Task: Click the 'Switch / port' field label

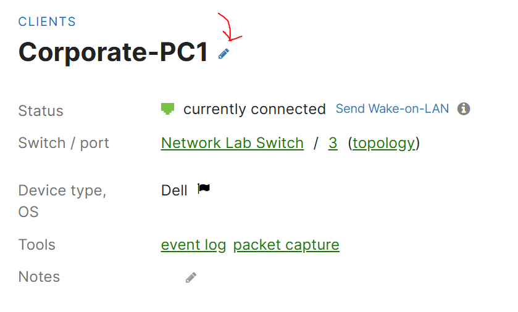Action: (64, 144)
